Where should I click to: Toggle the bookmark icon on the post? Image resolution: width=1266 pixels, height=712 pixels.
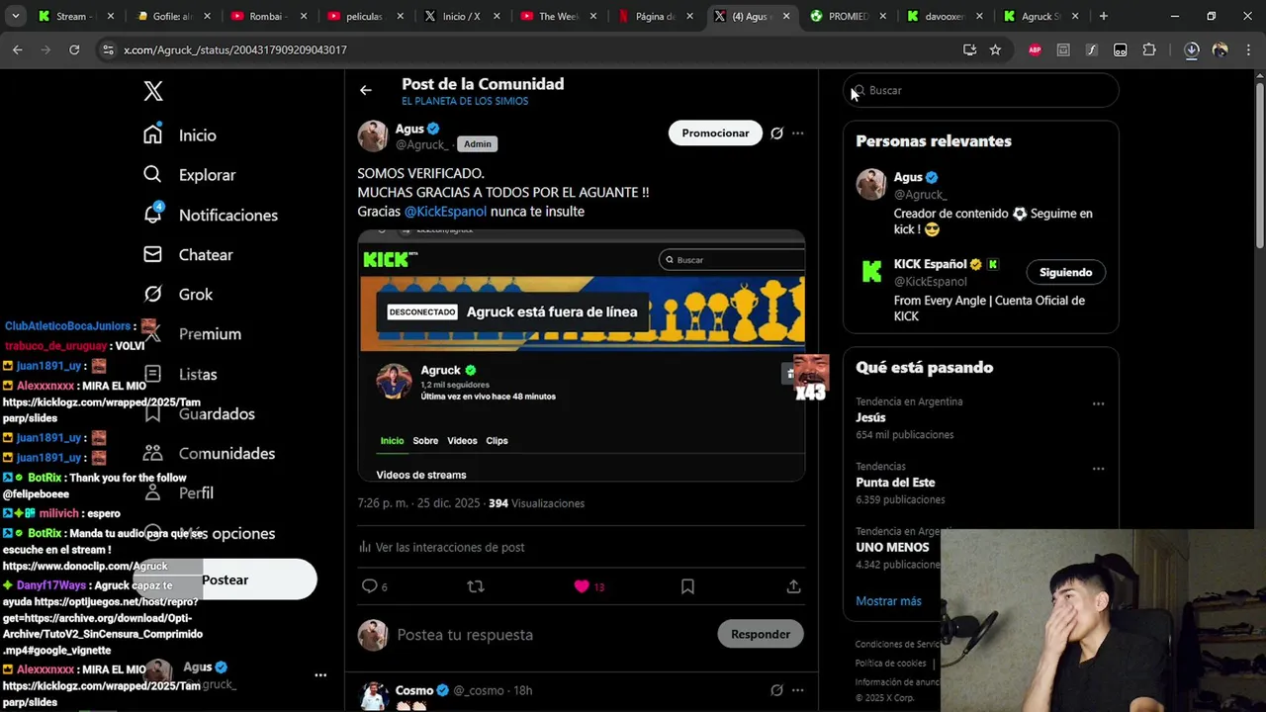coord(687,586)
